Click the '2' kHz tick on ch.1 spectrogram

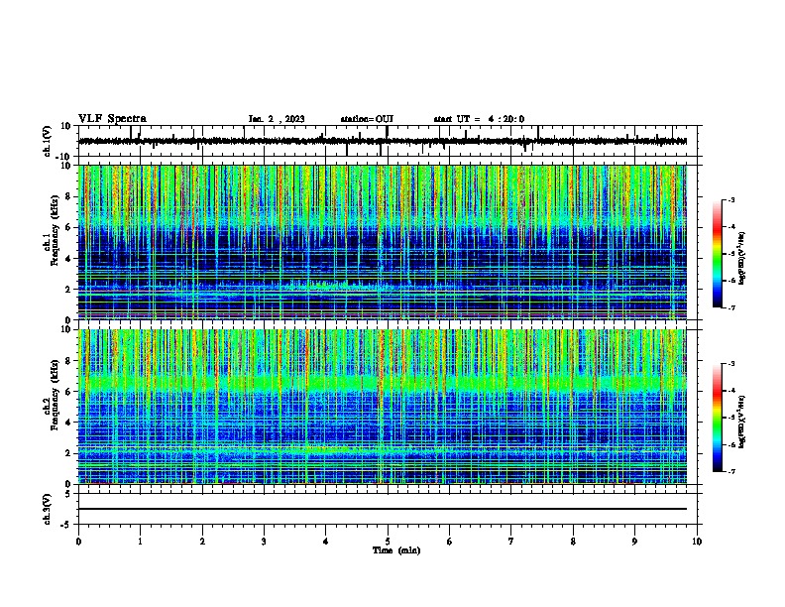pyautogui.click(x=69, y=289)
